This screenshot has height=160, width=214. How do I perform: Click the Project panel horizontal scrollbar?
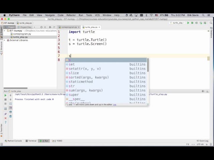[16, 88]
